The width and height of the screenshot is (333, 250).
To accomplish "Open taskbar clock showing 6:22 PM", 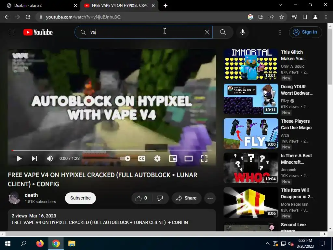I will (x=305, y=243).
